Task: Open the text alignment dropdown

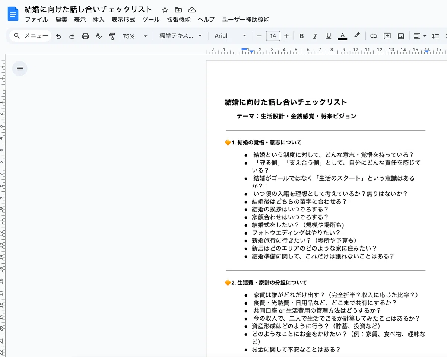Action: [420, 36]
